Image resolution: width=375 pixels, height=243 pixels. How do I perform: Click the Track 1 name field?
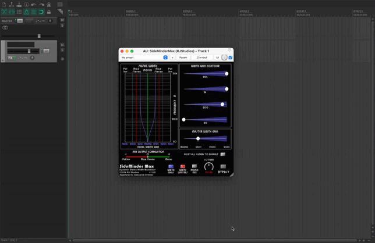coord(20,44)
